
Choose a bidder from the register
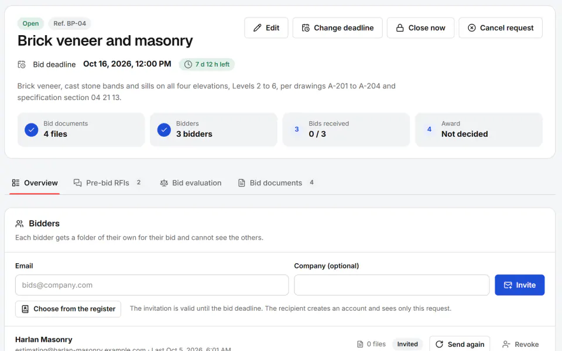click(x=68, y=309)
